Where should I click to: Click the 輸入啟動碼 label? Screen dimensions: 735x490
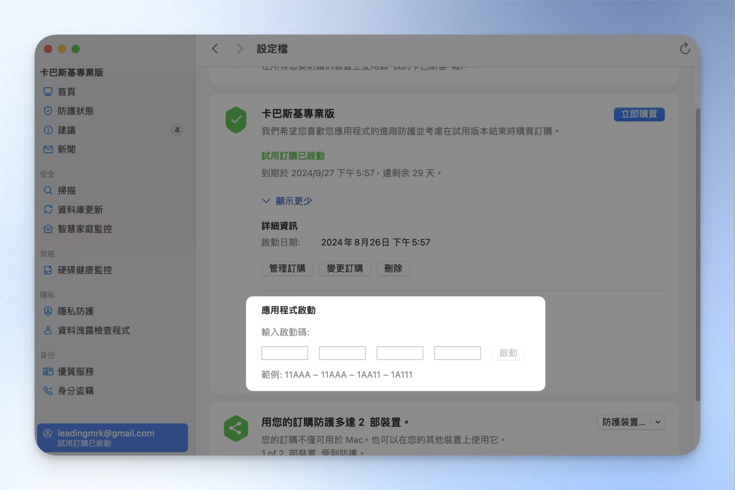tap(285, 332)
